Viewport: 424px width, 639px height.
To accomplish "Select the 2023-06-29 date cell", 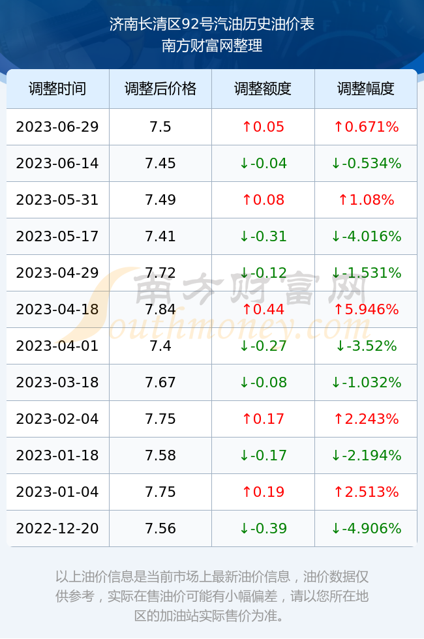I will [57, 126].
